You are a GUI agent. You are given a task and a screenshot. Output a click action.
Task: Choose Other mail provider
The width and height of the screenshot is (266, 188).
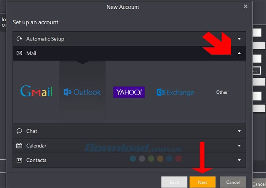coord(222,92)
